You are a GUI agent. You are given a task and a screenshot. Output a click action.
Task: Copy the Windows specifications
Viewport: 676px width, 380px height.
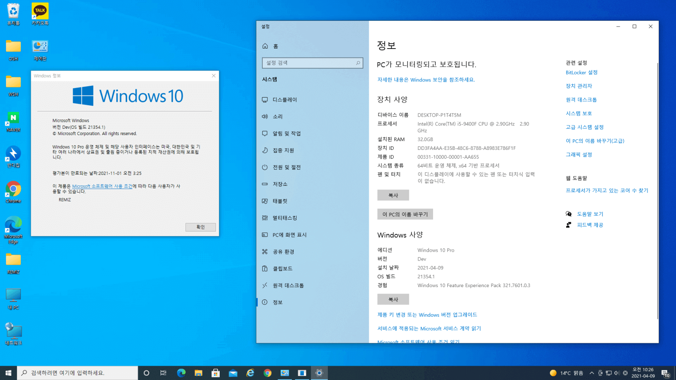393,299
